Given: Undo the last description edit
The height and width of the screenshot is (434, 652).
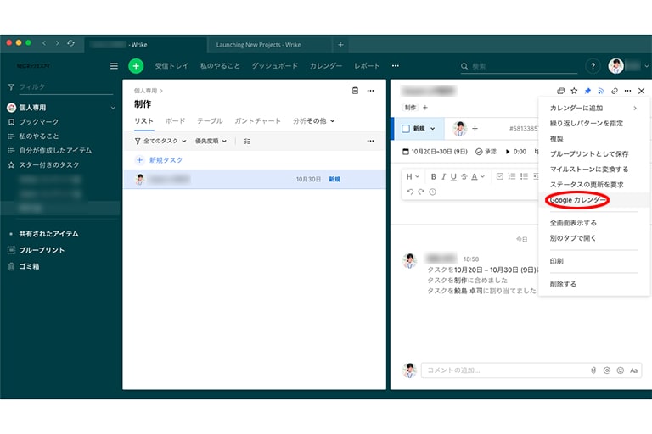Looking at the screenshot, I should tap(410, 192).
